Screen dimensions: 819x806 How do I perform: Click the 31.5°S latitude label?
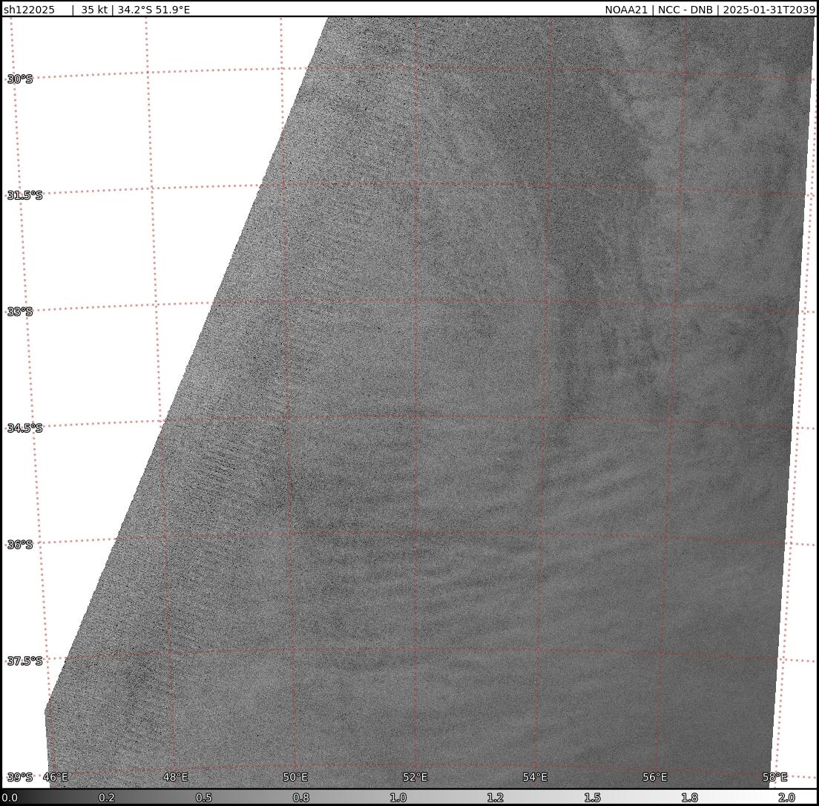[x=24, y=195]
